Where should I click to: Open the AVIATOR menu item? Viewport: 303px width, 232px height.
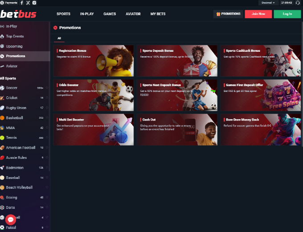[x=133, y=14]
